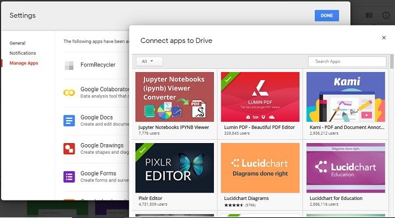The image size is (395, 218).
Task: Select the Manage Apps tab
Action: [24, 63]
